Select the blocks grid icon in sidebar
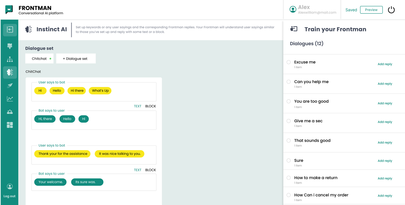Viewport: 405px width, 205px height. [x=10, y=125]
